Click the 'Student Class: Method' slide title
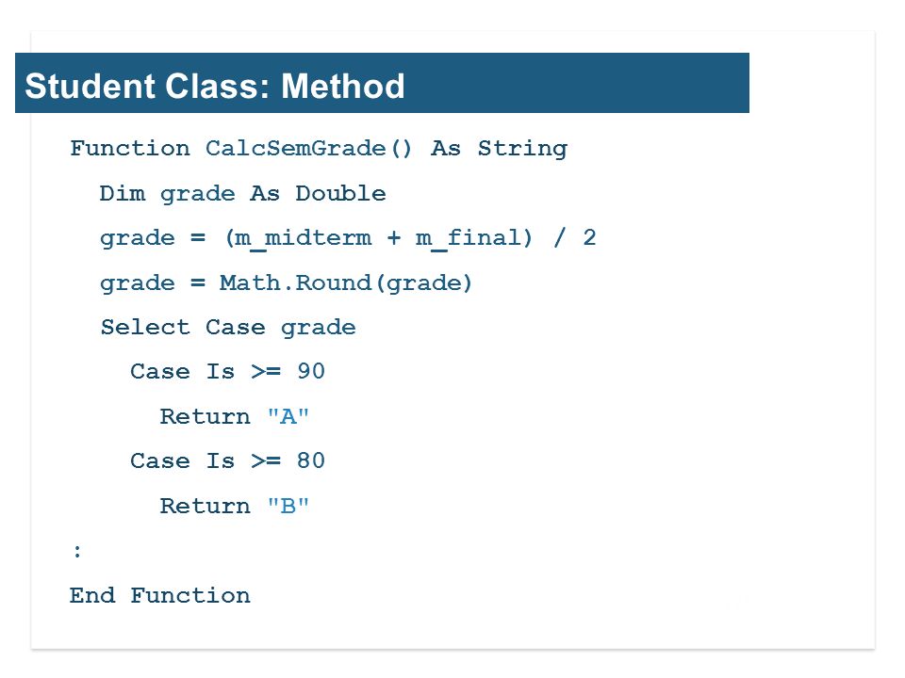Image resolution: width=905 pixels, height=678 pixels. [x=215, y=86]
